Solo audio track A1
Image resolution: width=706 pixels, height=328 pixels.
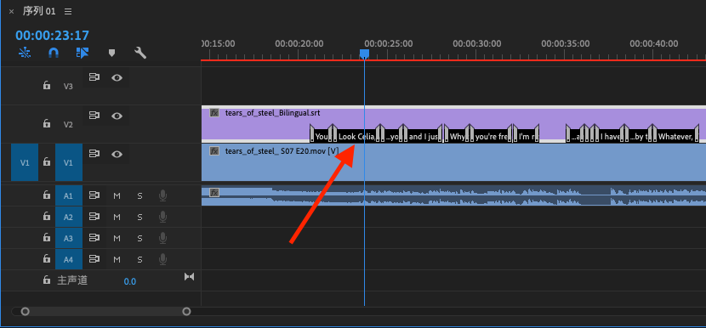point(139,195)
